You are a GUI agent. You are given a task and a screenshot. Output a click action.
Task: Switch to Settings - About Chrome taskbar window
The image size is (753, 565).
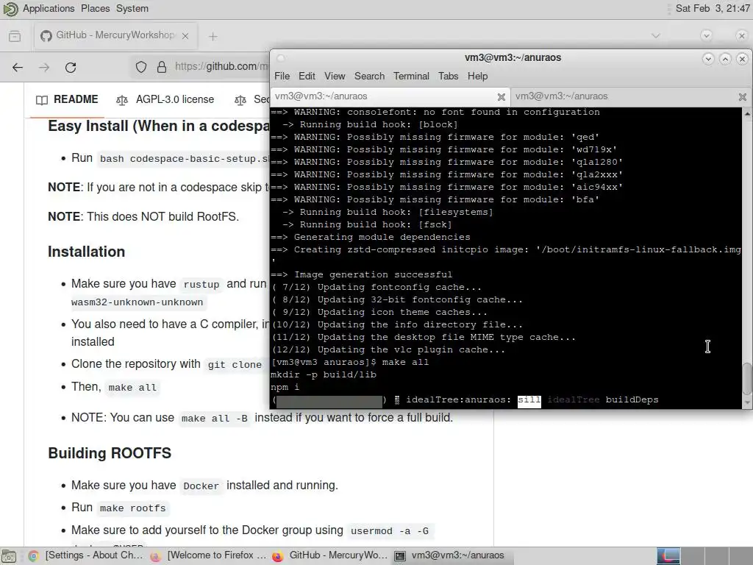[85, 555]
